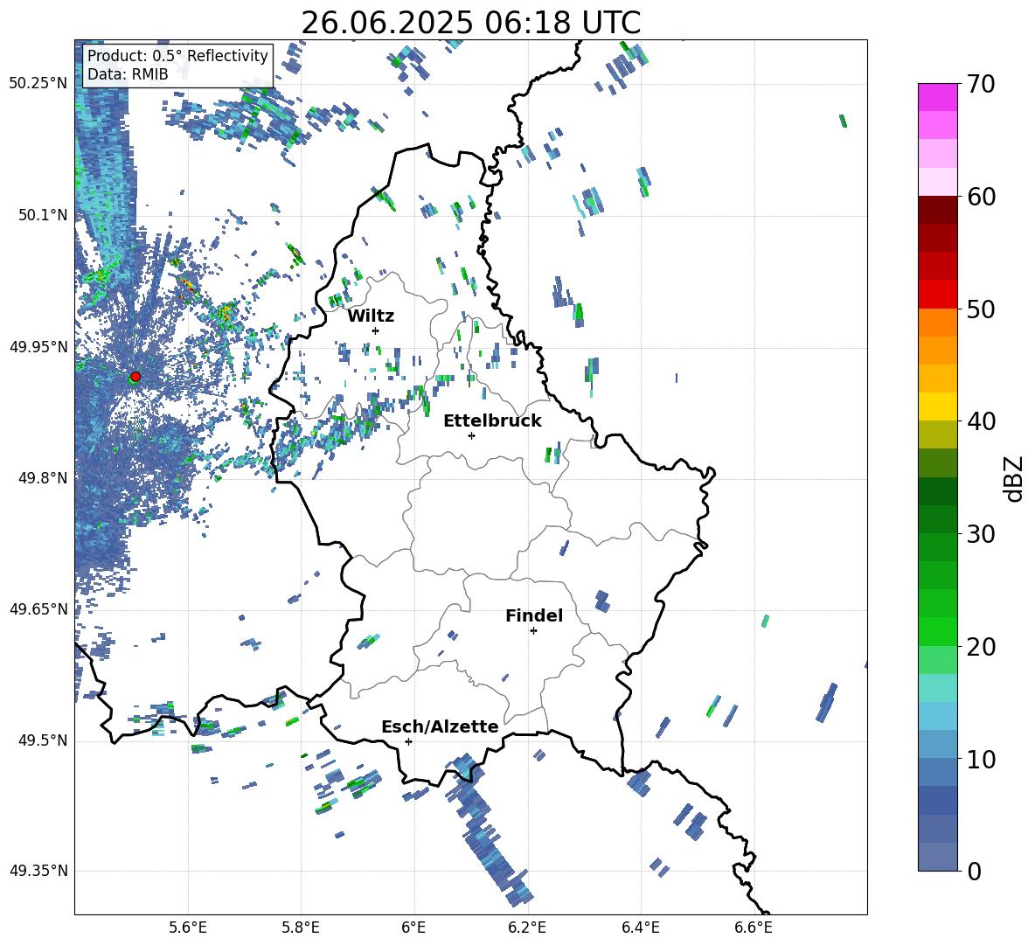Screen dimensions: 1035x945
Task: Click the 'dBZ' colorbar axis label
Action: tap(1015, 478)
